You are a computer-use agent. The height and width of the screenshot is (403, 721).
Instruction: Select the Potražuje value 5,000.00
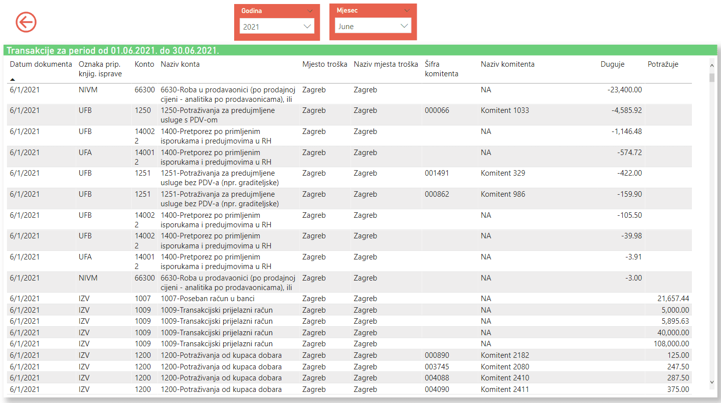pyautogui.click(x=675, y=310)
